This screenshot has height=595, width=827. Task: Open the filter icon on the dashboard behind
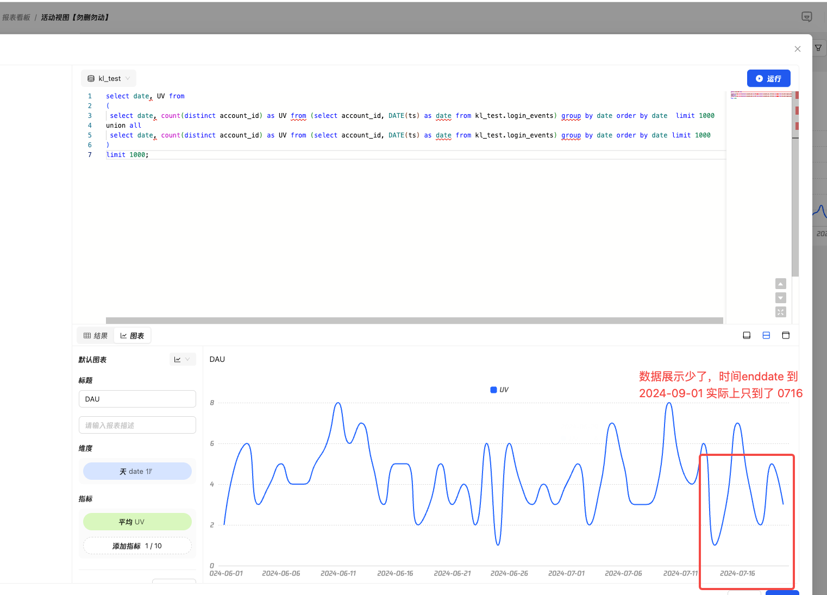[x=818, y=48]
